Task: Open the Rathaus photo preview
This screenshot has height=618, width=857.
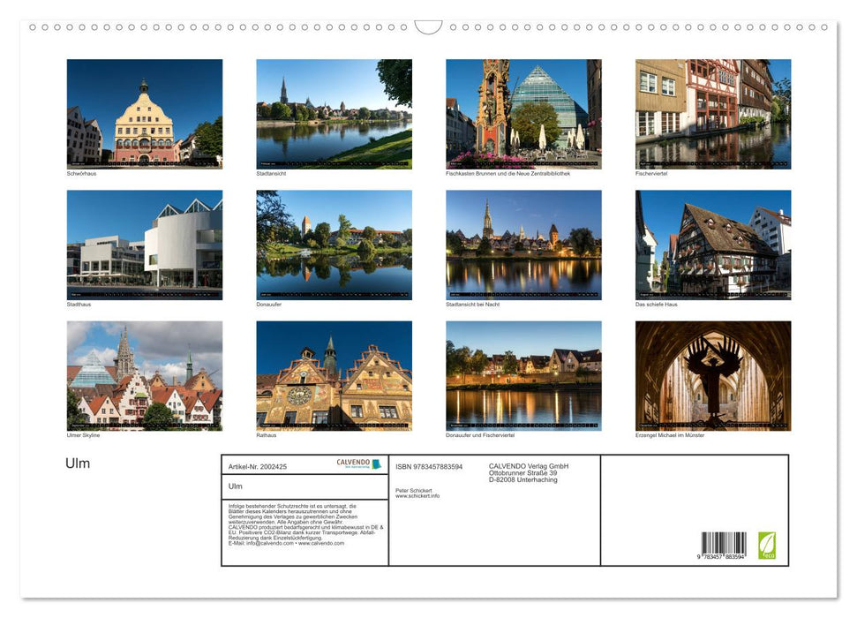Action: (334, 375)
